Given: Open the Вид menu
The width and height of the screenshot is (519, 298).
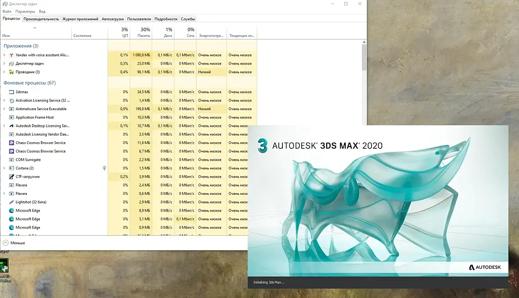Looking at the screenshot, I should click(42, 11).
